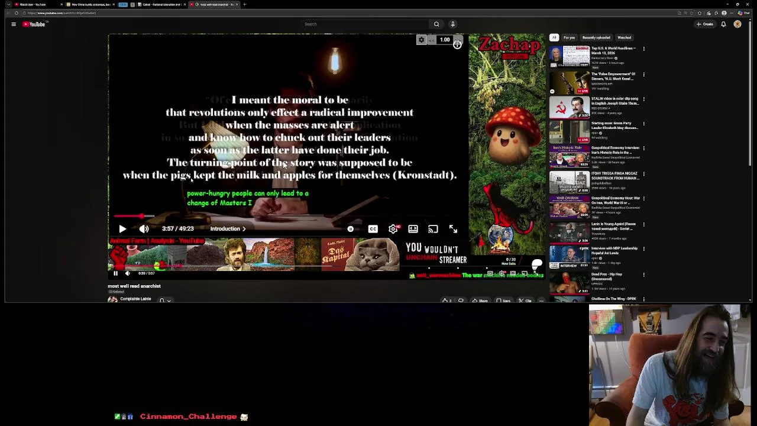
Task: Open options for Iran's Historic Role video
Action: [x=644, y=149]
